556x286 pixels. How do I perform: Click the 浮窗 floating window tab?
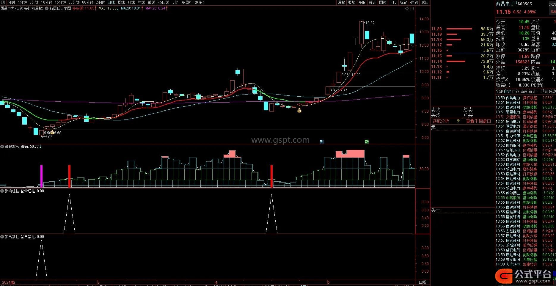point(544,91)
